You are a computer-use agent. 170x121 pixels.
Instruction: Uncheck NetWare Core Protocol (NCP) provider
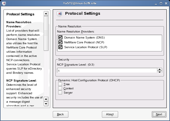[60, 42]
